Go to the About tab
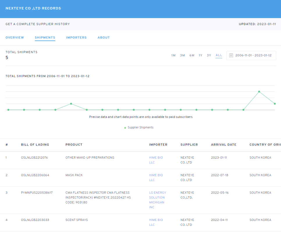The image size is (281, 232). pos(104,38)
